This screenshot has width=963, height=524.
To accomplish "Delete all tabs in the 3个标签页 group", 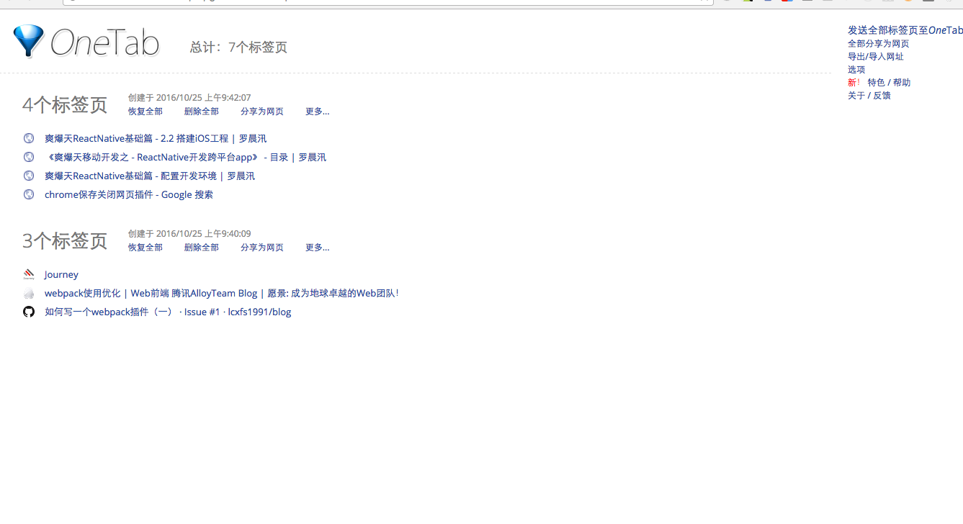I will pos(201,248).
